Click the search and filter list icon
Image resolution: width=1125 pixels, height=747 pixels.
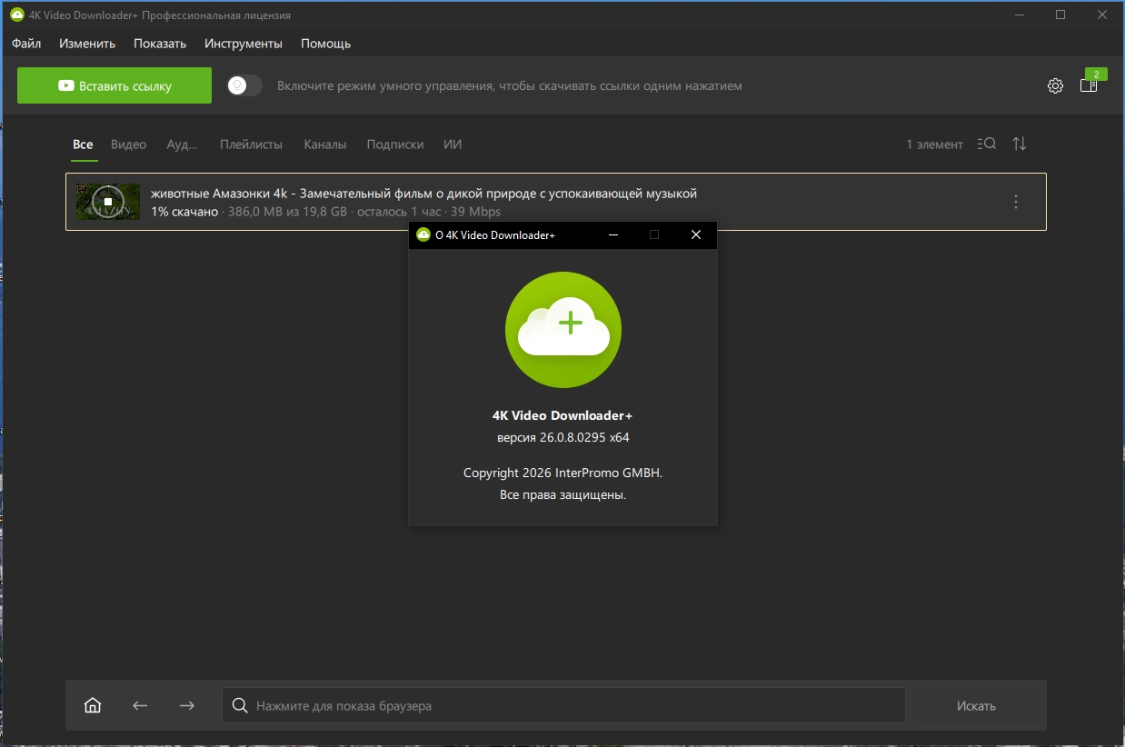pyautogui.click(x=986, y=144)
